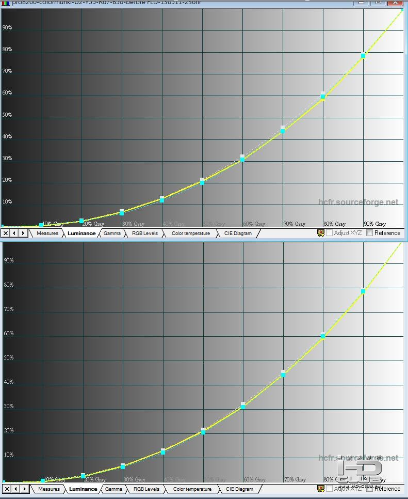408x499 pixels.
Task: Select the 60% Gray data point, upper graph
Action: (x=242, y=160)
